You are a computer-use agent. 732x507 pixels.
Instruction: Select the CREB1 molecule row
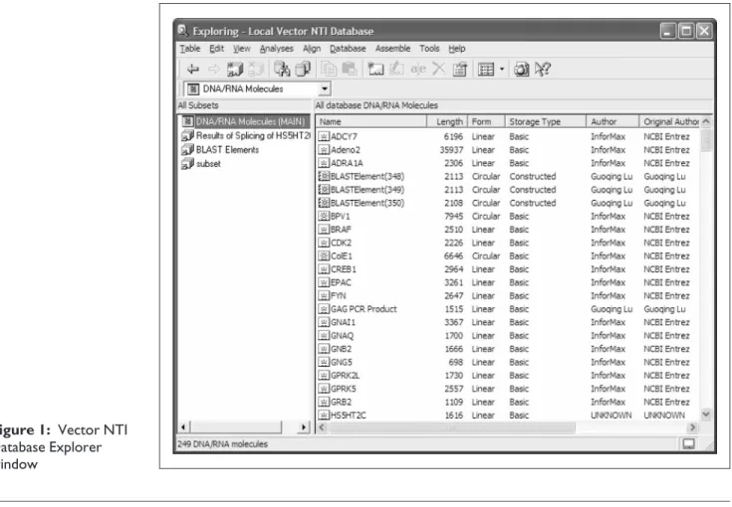[508, 269]
